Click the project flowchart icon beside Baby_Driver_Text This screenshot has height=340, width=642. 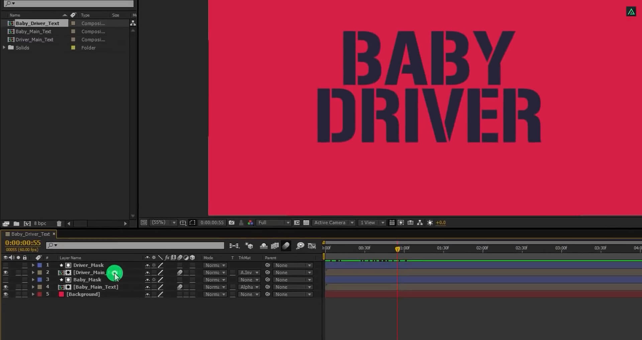tap(133, 23)
